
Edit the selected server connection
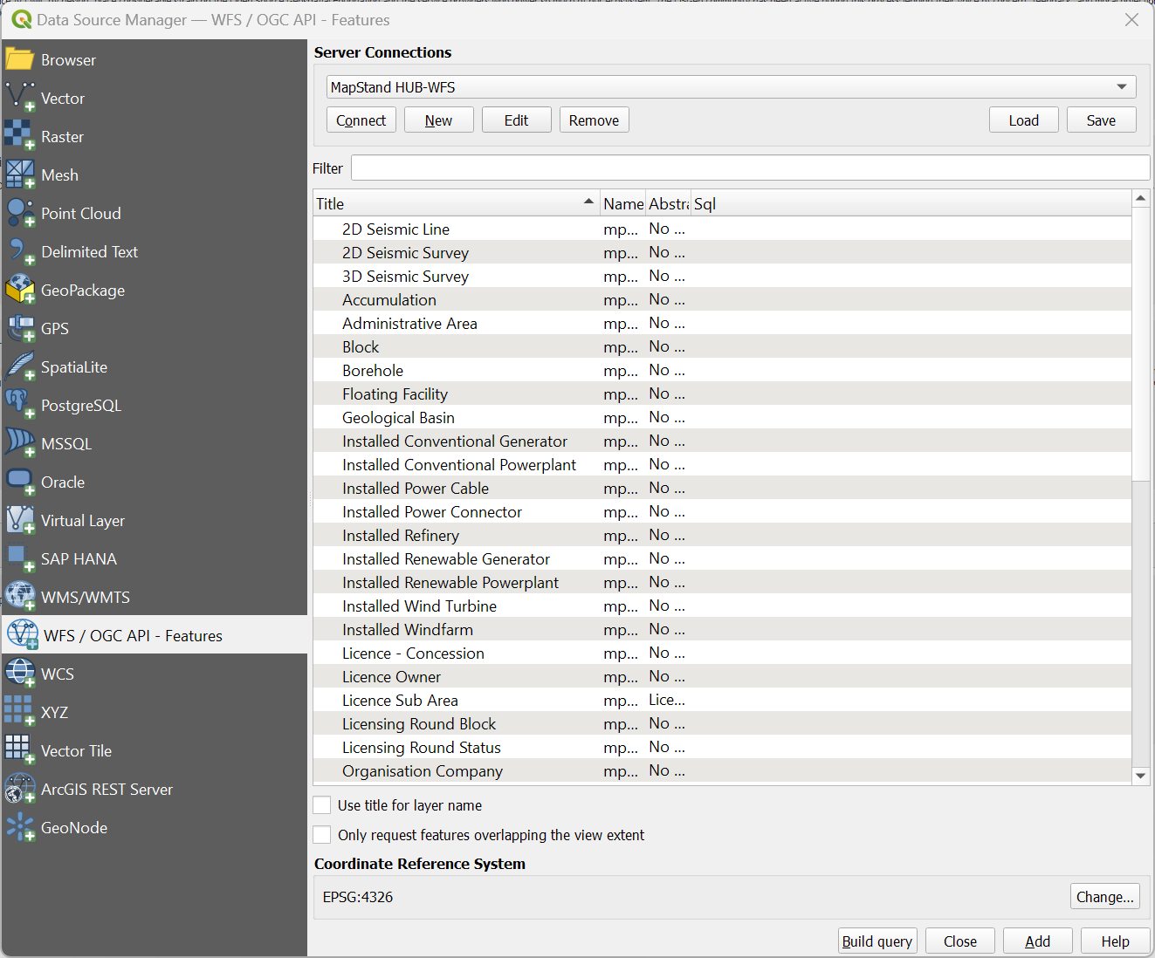(x=517, y=120)
